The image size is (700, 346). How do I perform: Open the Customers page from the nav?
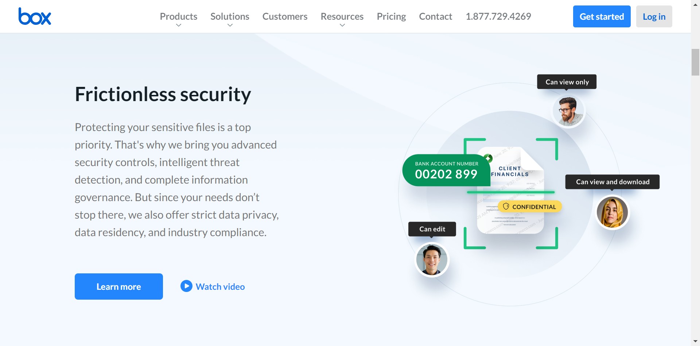285,16
